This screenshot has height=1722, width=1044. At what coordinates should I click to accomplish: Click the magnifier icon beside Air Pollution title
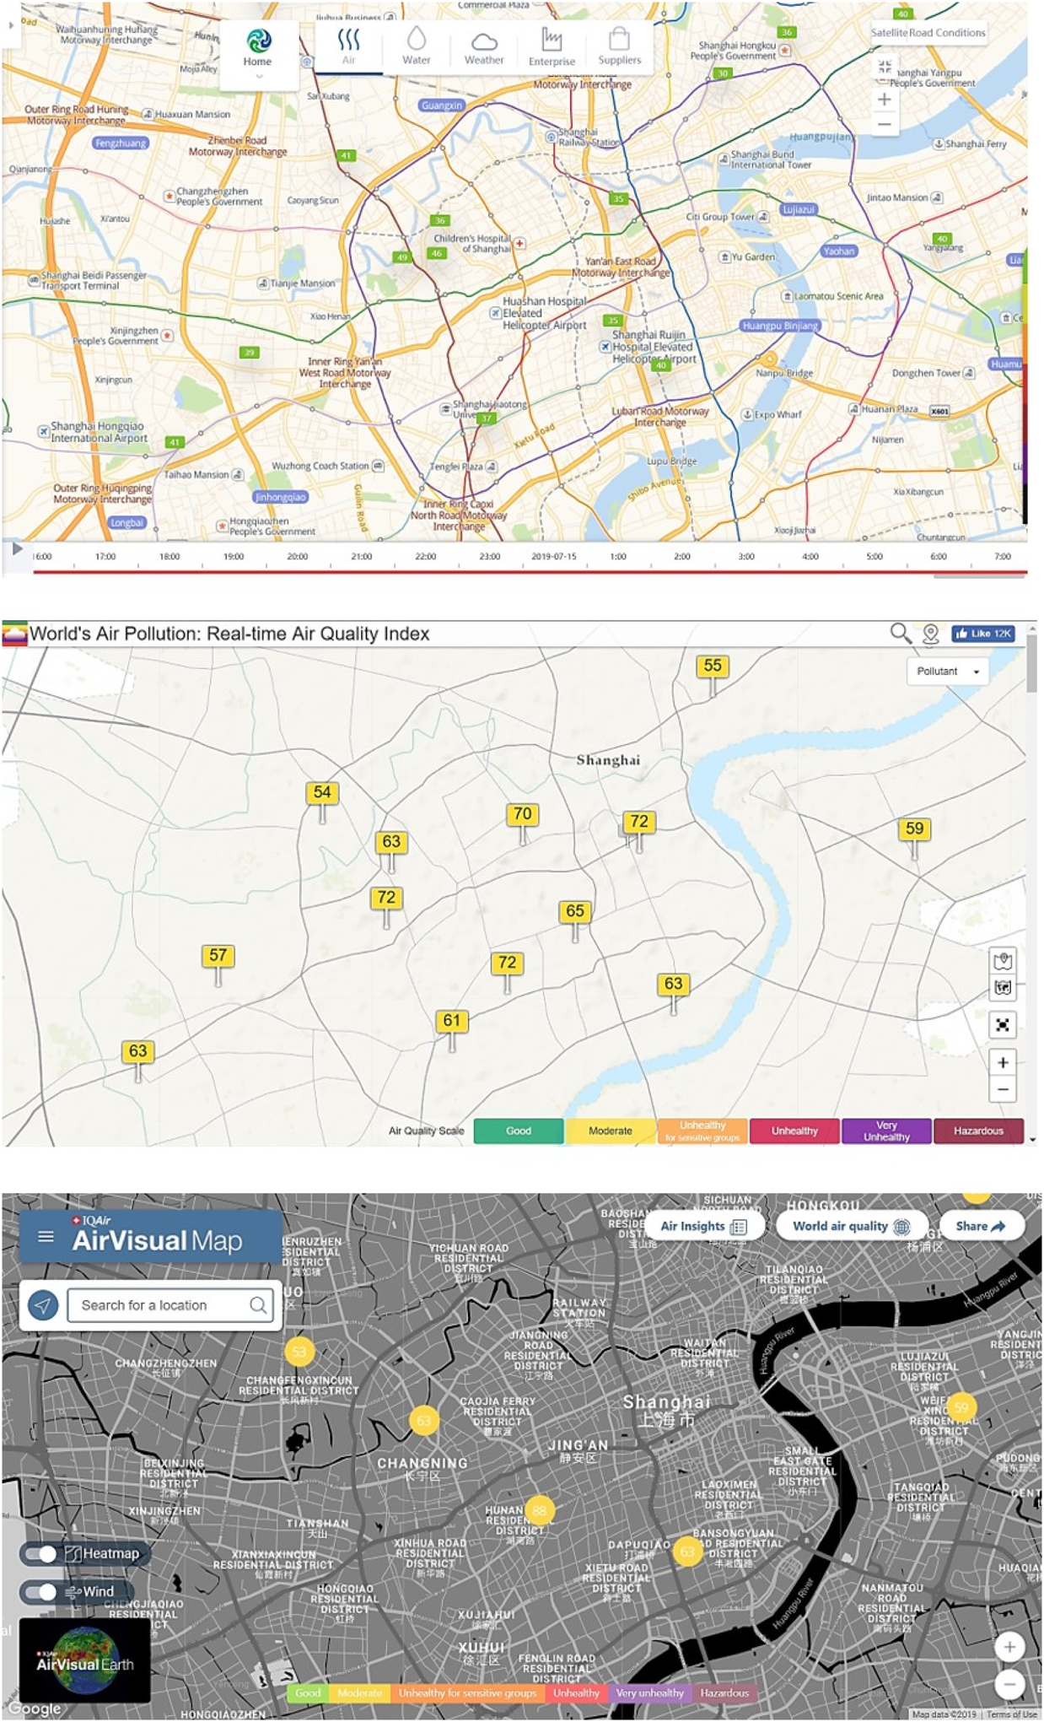point(900,633)
